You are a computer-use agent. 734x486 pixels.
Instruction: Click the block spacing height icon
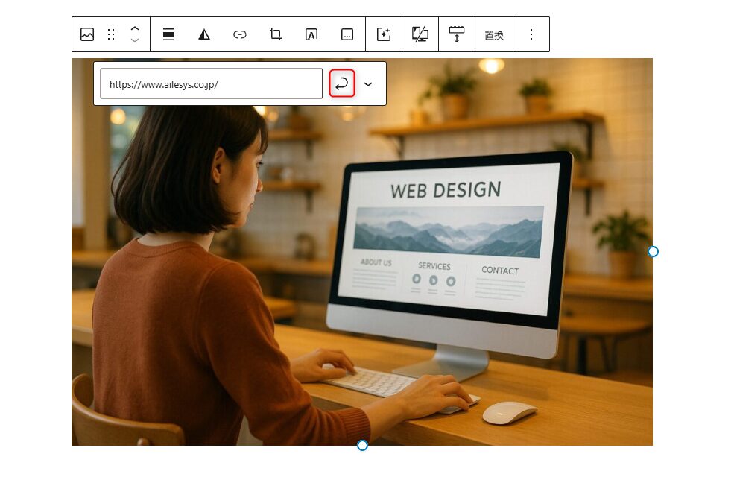click(457, 34)
